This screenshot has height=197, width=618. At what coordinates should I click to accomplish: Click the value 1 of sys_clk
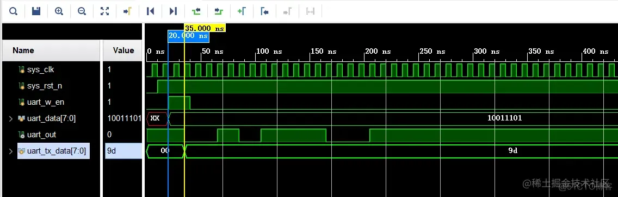(109, 69)
